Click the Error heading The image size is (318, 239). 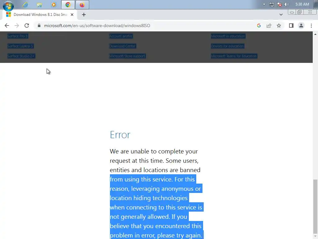[x=120, y=135]
